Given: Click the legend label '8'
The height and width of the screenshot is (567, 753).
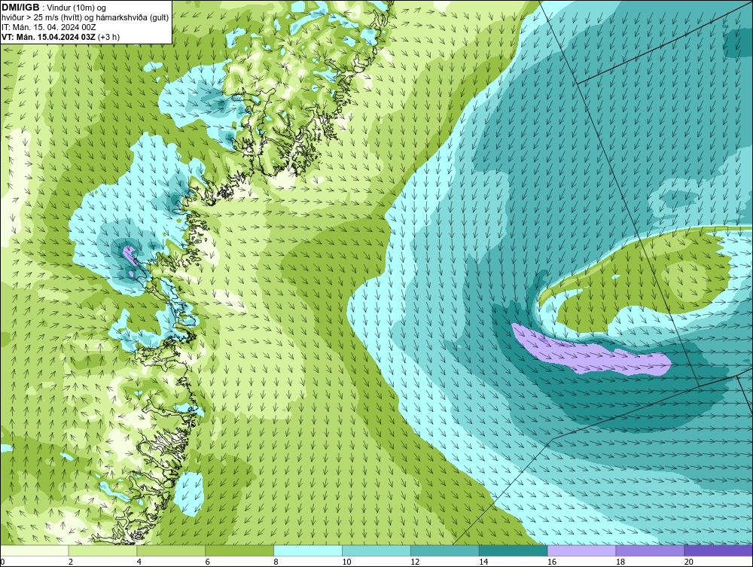Looking at the screenshot, I should pos(276,562).
